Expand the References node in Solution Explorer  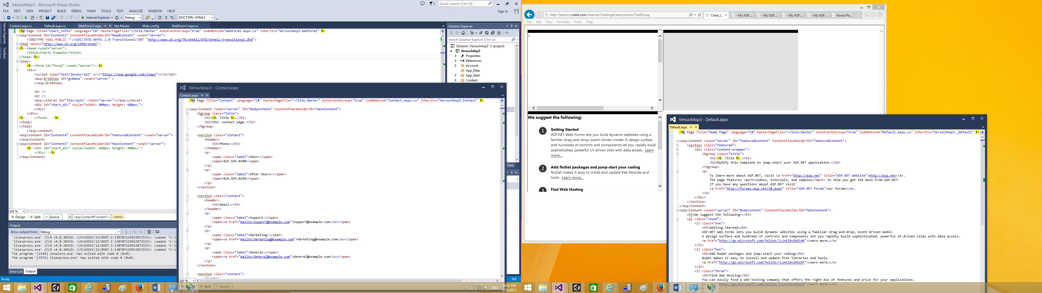point(456,61)
